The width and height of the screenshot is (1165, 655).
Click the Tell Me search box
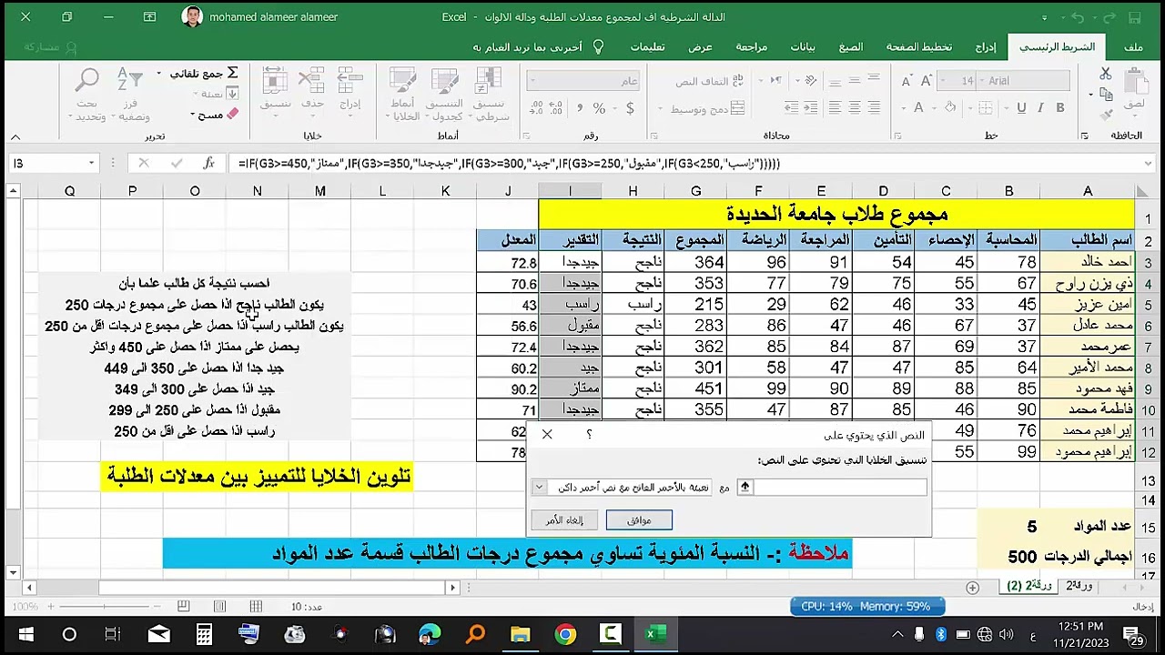tap(536, 46)
